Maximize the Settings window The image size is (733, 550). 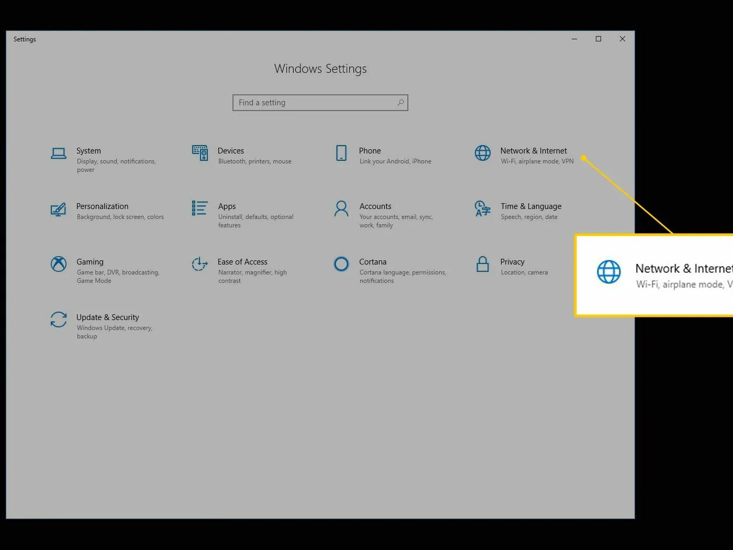click(x=598, y=39)
